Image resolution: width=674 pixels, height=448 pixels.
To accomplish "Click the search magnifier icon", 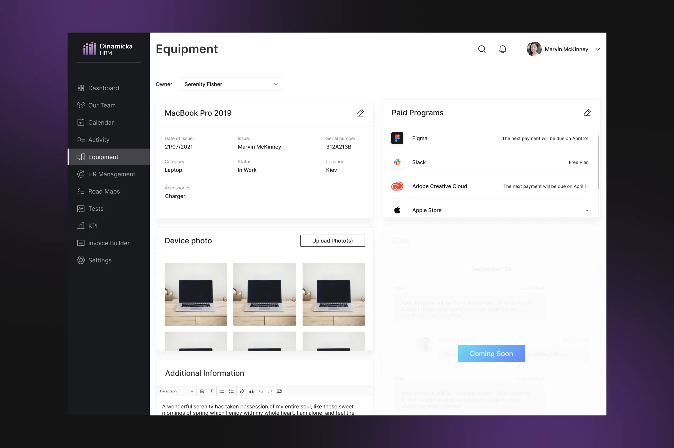I will coord(482,49).
